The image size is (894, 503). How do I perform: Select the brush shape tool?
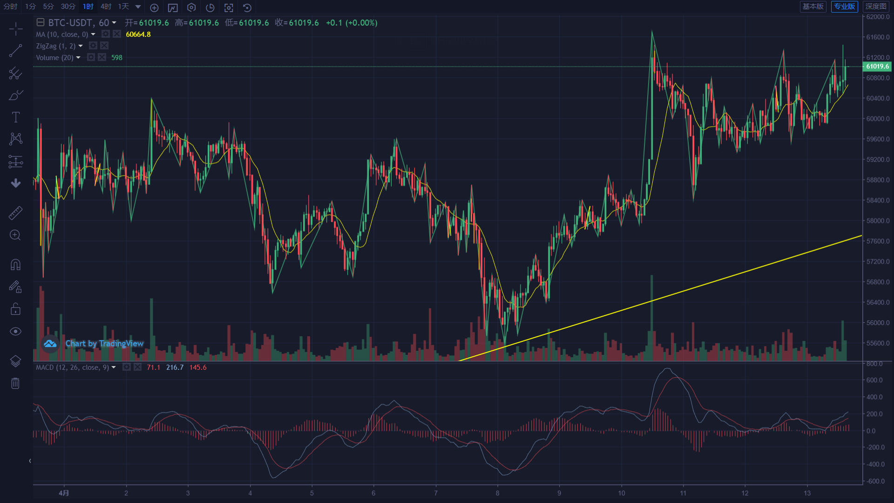[15, 95]
